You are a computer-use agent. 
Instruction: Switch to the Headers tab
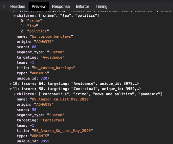pos(18,7)
